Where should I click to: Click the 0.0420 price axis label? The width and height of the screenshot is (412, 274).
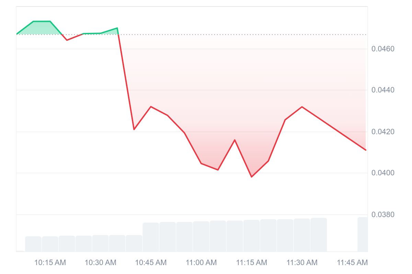click(x=383, y=132)
